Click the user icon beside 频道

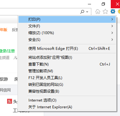pos(15,58)
